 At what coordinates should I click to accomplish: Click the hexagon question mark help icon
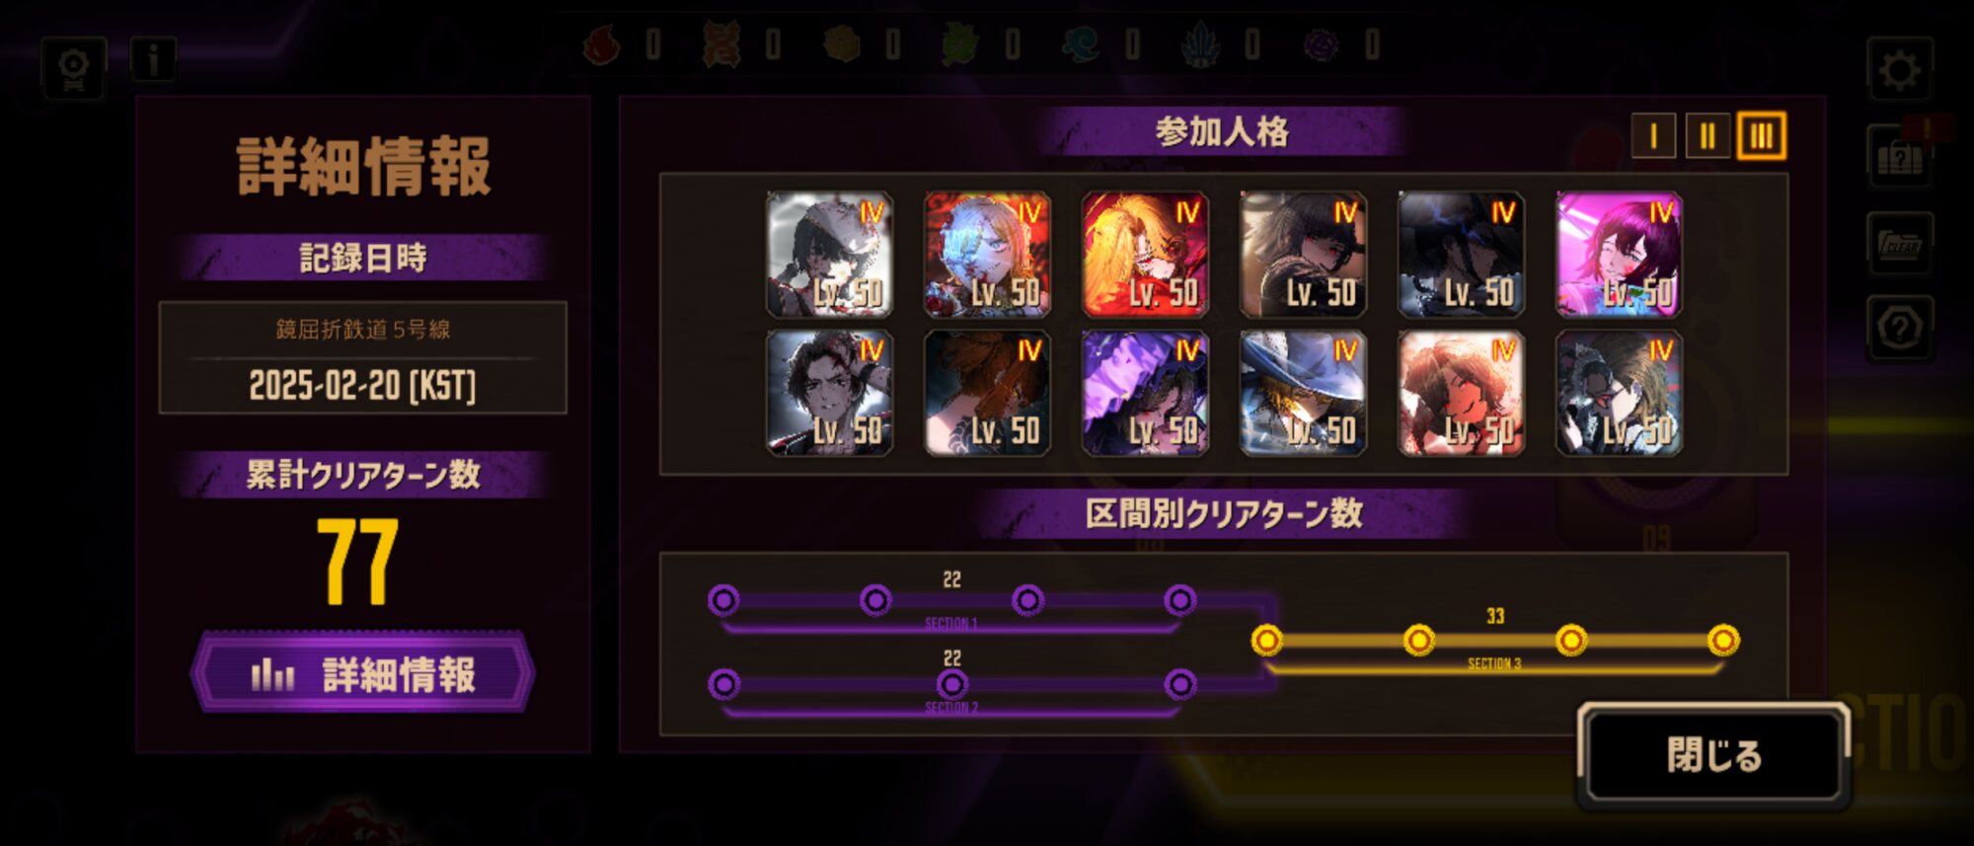1900,328
